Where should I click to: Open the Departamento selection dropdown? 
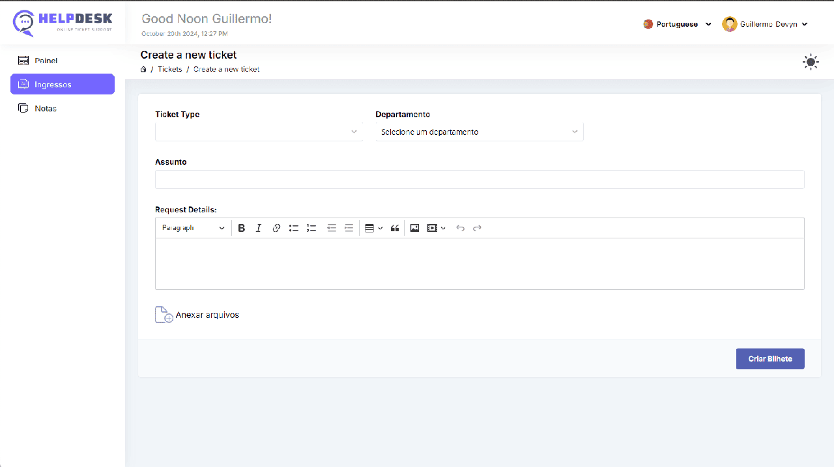coord(479,132)
